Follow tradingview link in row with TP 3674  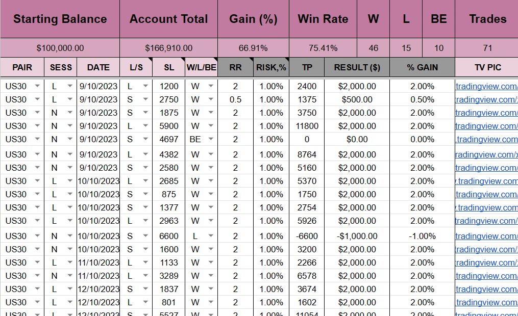pos(487,289)
